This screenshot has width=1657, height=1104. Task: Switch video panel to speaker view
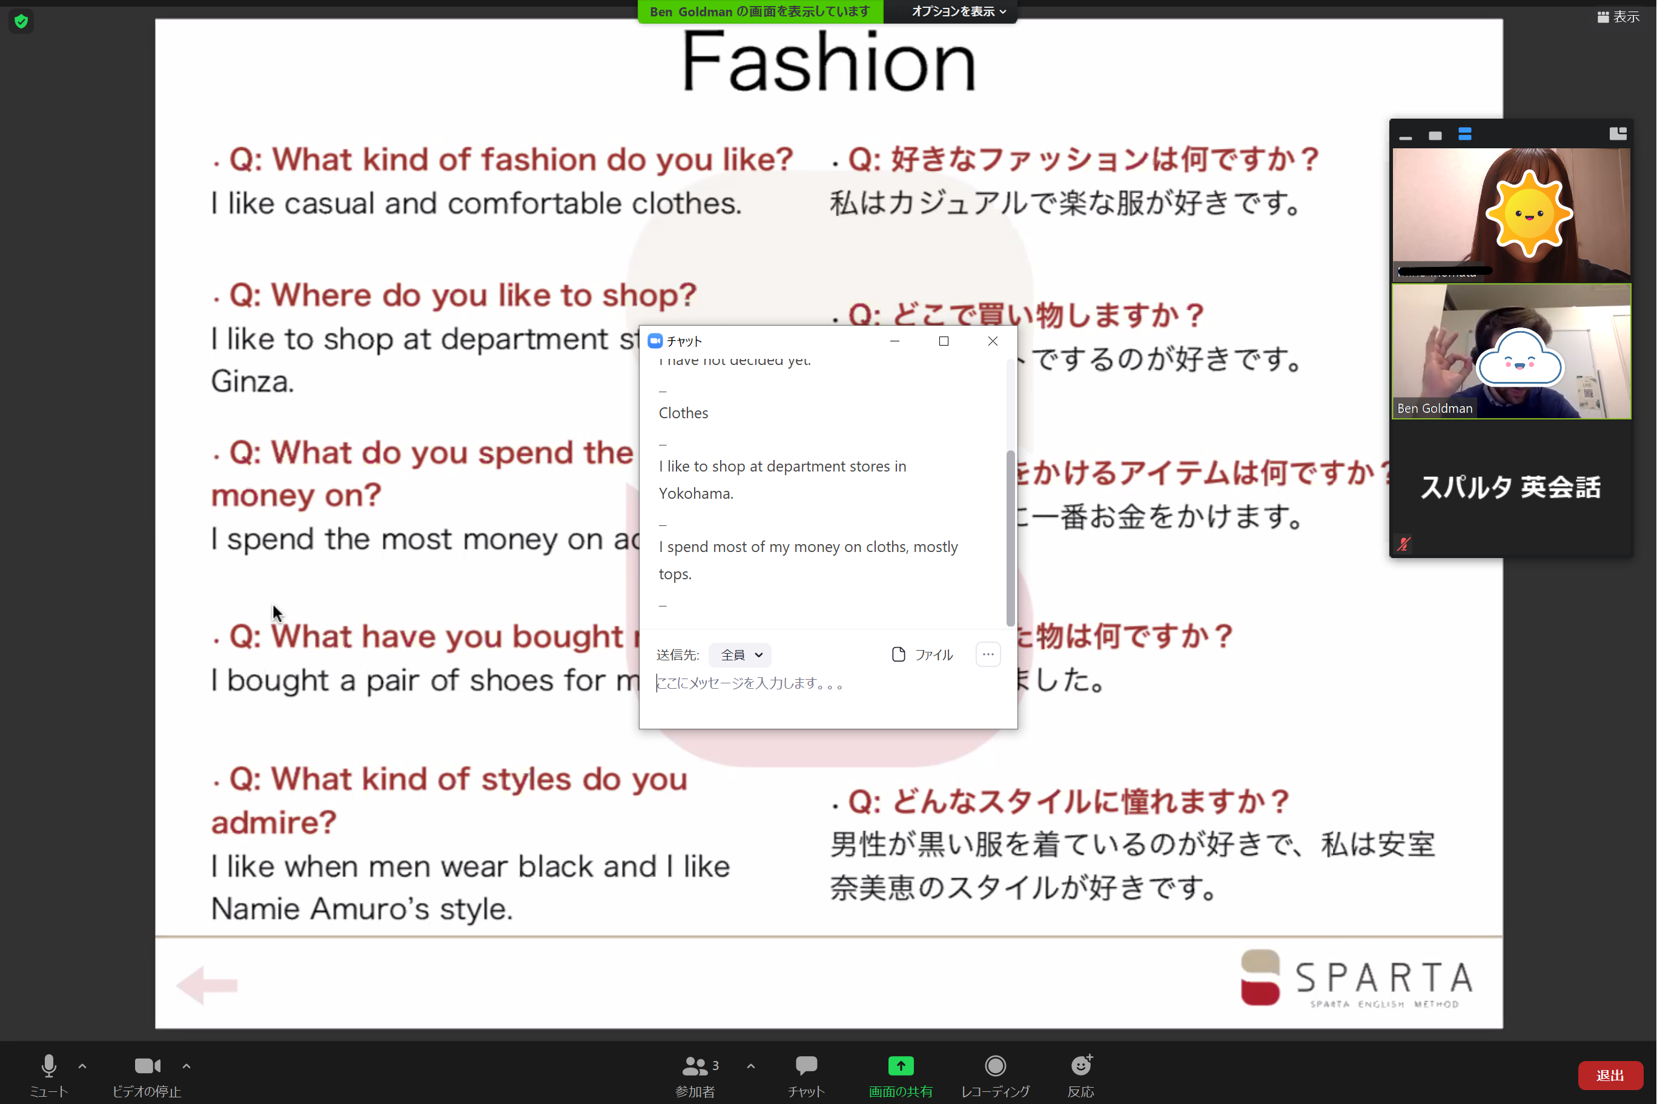pos(1434,134)
